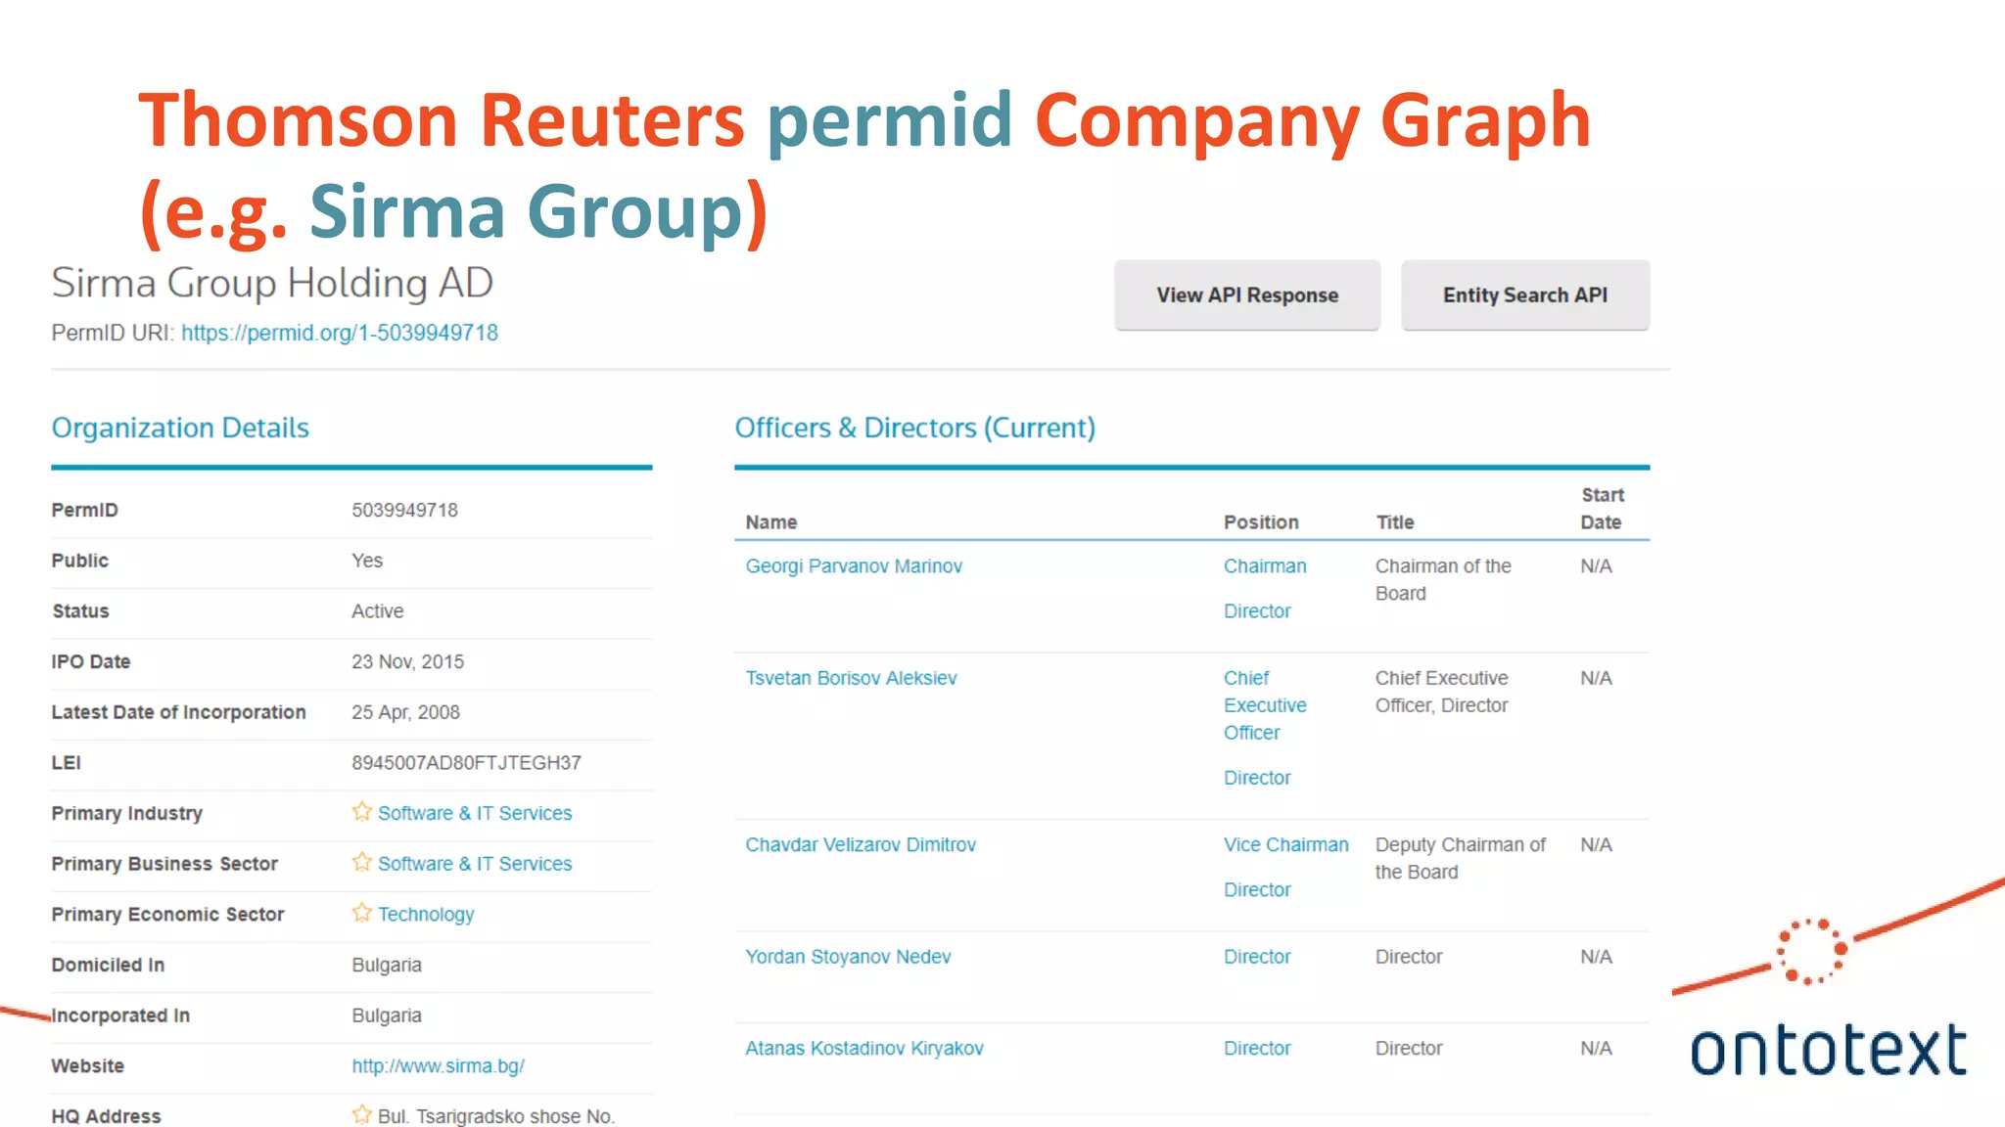Click the View API Response button
Image resolution: width=2005 pixels, height=1127 pixels.
[1247, 294]
